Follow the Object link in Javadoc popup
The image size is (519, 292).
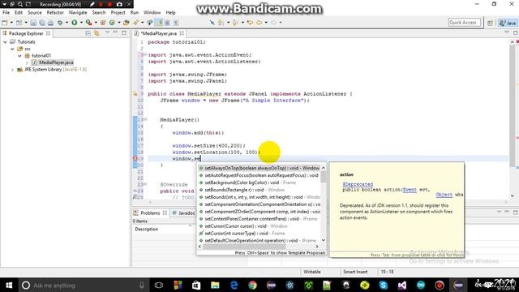click(444, 195)
